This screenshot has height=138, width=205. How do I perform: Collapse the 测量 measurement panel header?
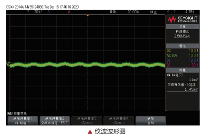tap(182, 70)
